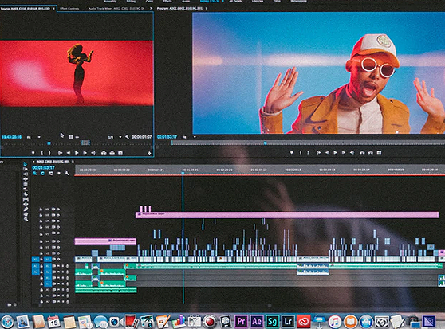The height and width of the screenshot is (329, 445).
Task: Open the Timeline panel menu
Action: [x=73, y=162]
